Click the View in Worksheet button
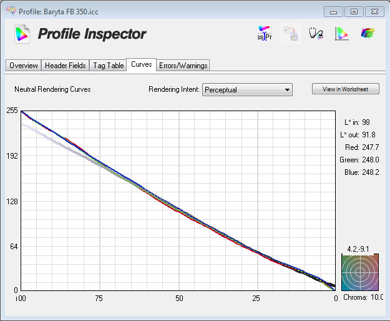 coord(346,89)
